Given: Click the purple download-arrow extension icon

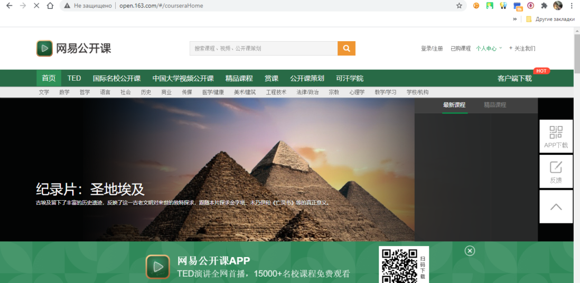Looking at the screenshot, I should tap(530, 6).
